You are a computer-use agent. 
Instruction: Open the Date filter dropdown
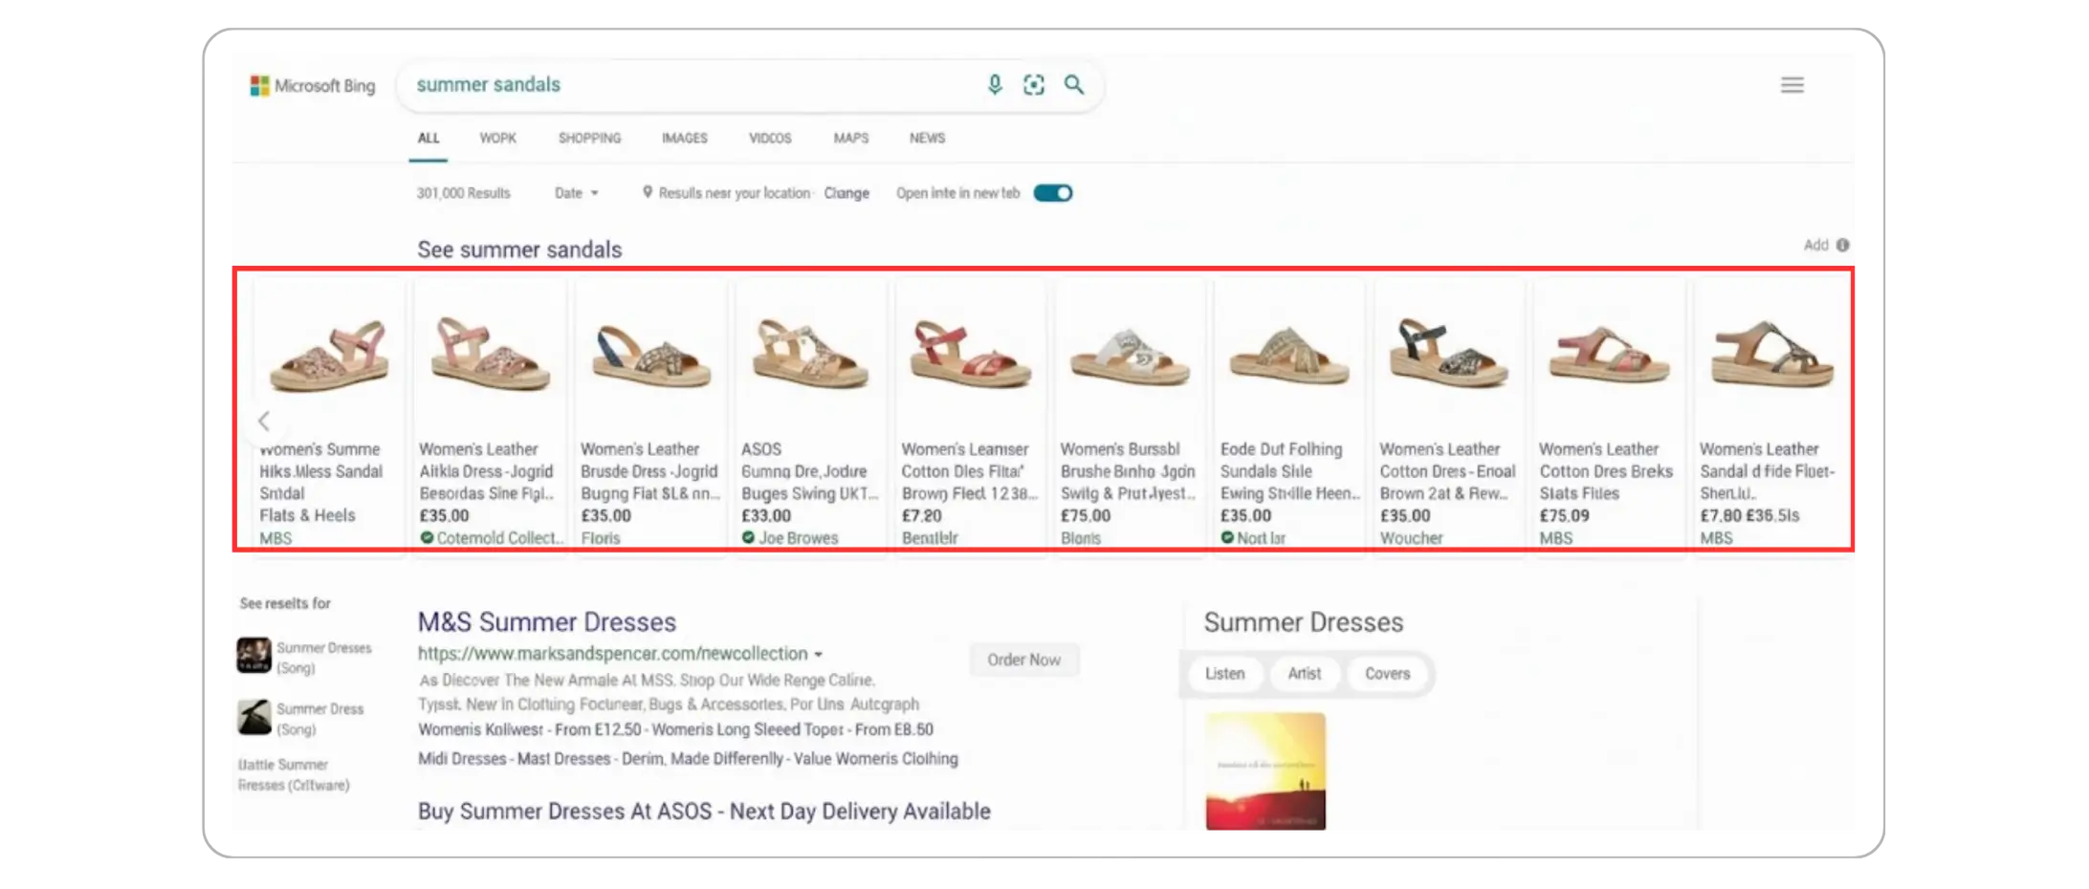pos(576,193)
